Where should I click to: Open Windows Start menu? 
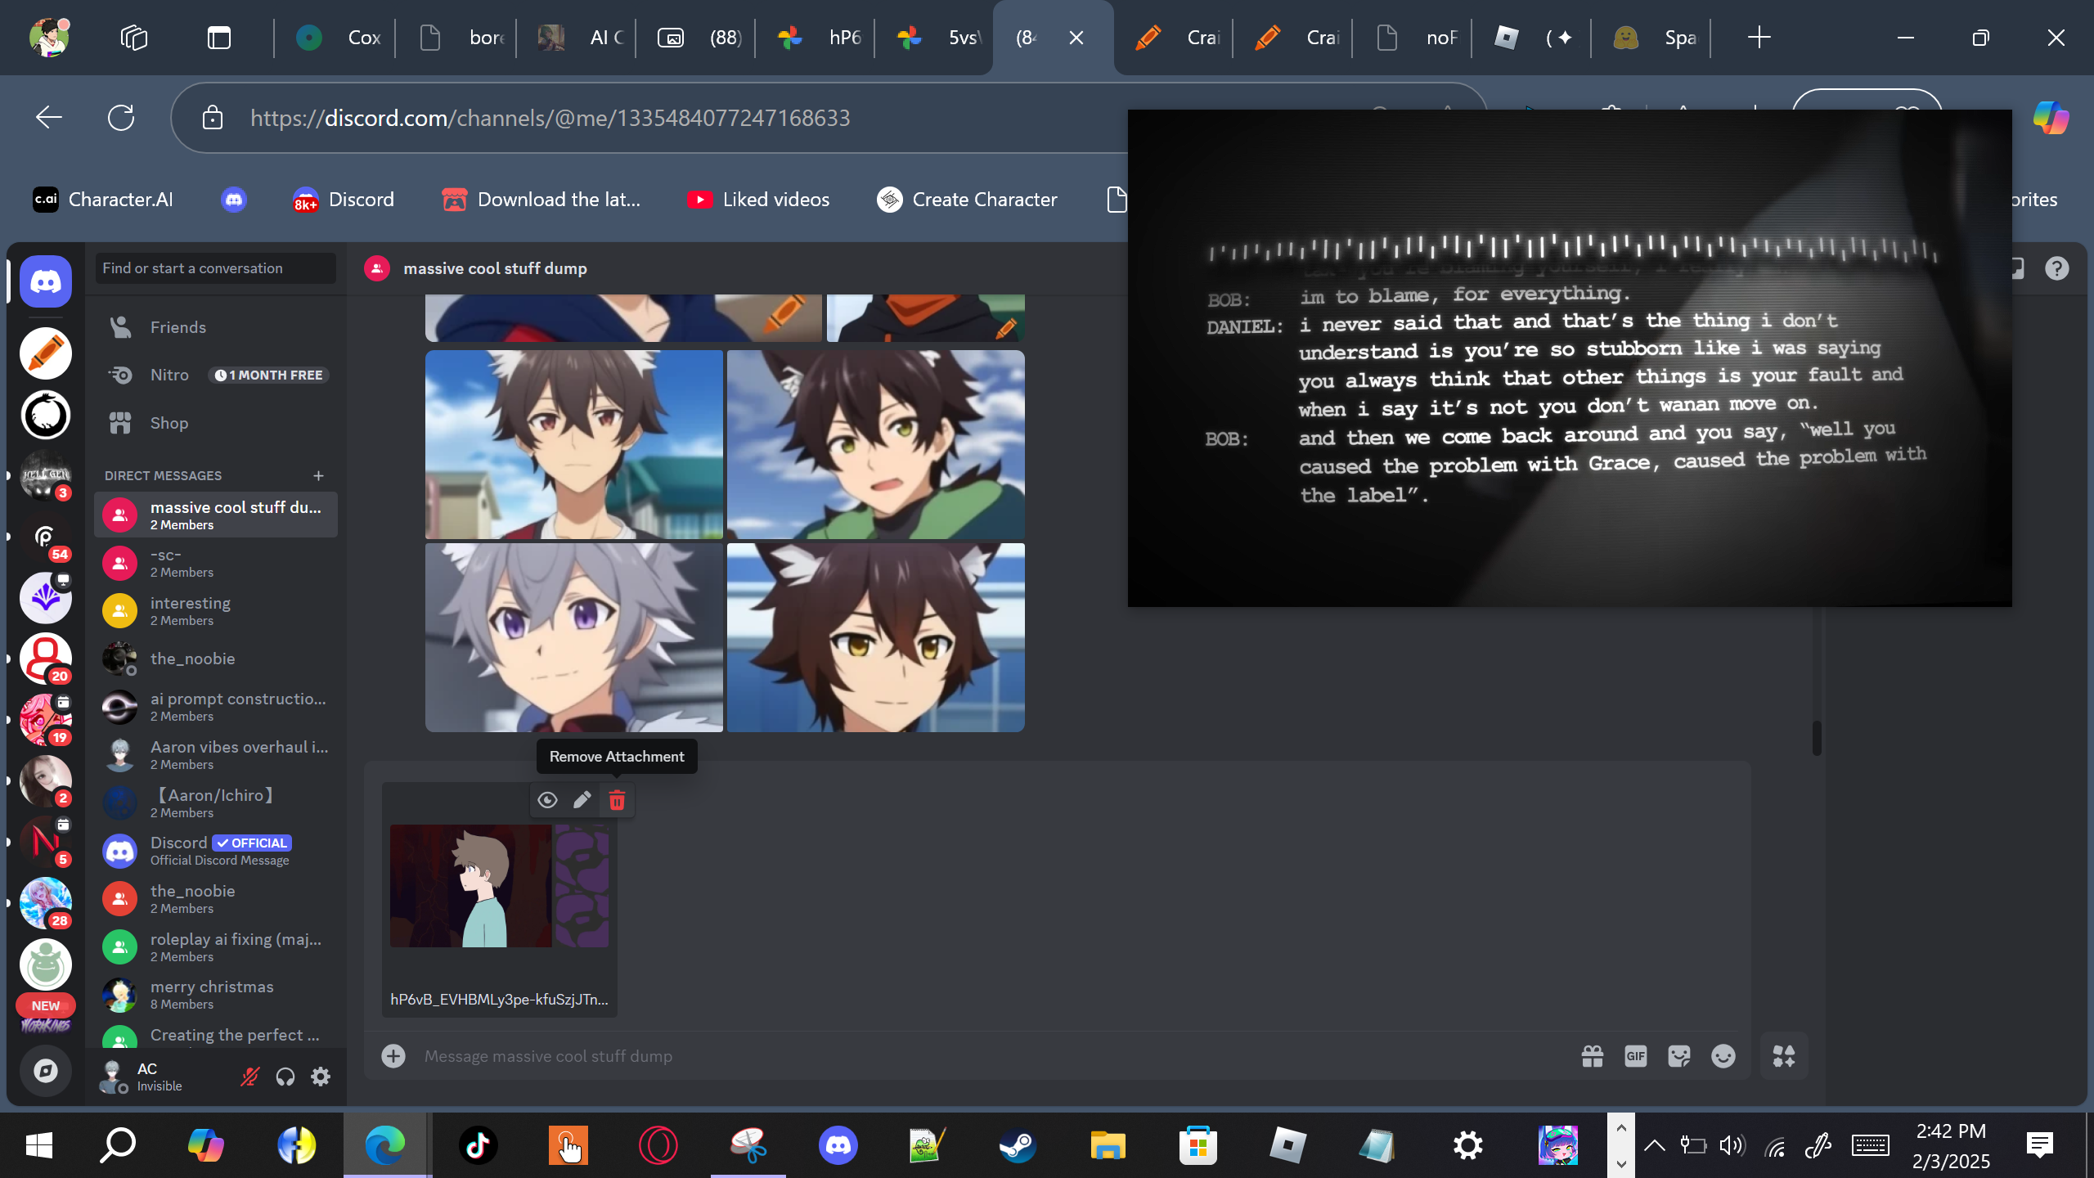(x=39, y=1145)
